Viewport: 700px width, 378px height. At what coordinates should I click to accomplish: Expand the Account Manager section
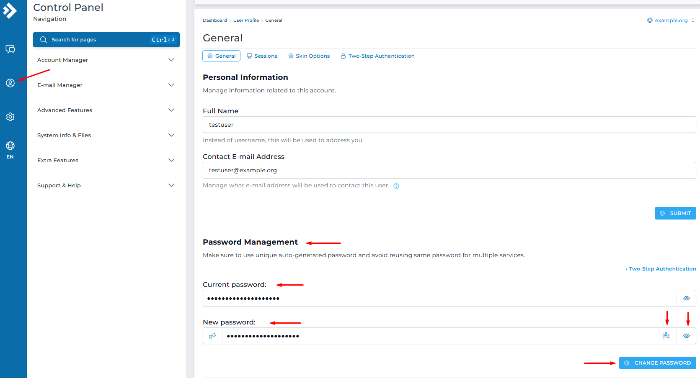(x=106, y=60)
